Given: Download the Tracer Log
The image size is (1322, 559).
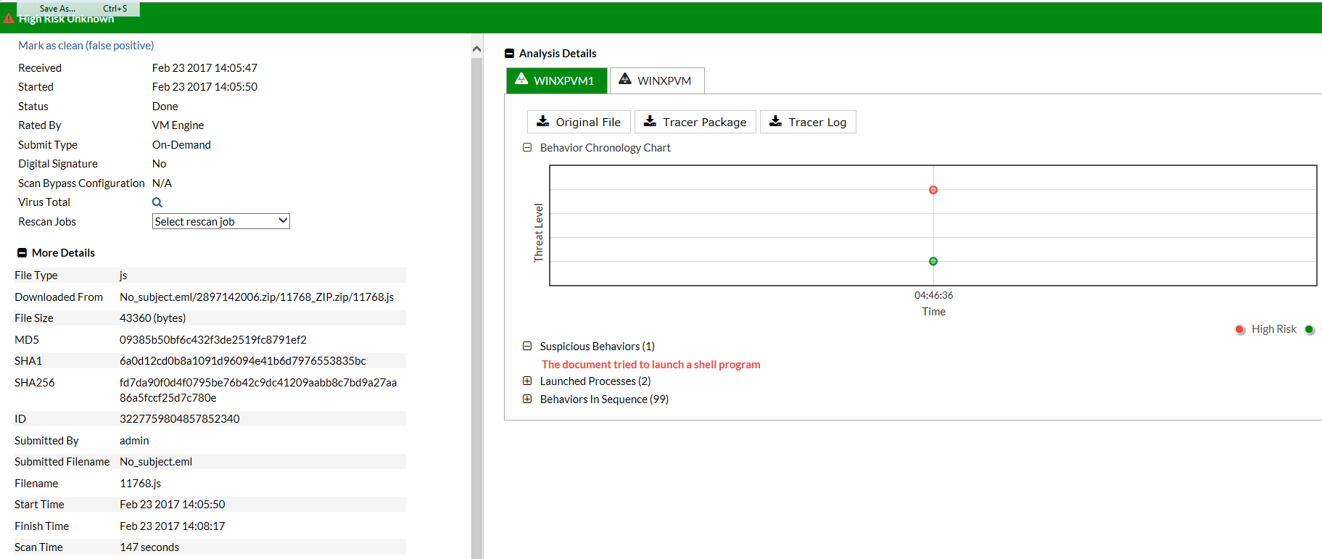Looking at the screenshot, I should click(808, 122).
